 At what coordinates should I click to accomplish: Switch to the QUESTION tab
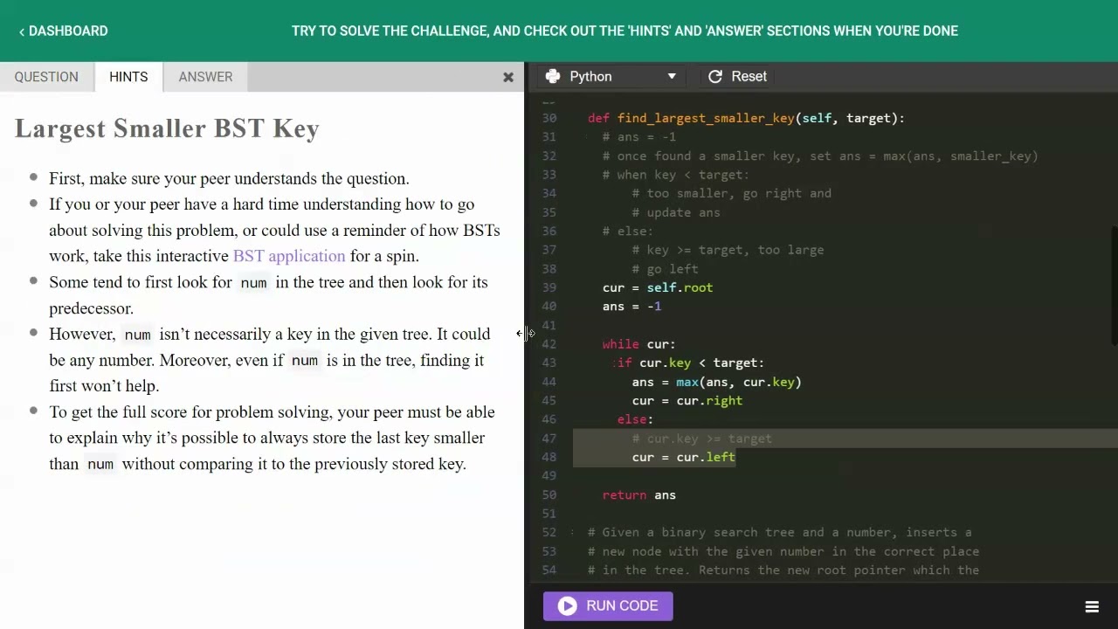(46, 77)
